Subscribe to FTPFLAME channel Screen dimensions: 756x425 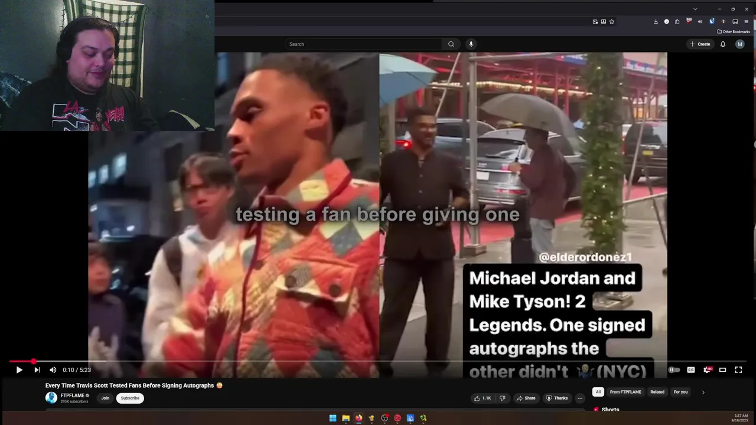click(130, 398)
